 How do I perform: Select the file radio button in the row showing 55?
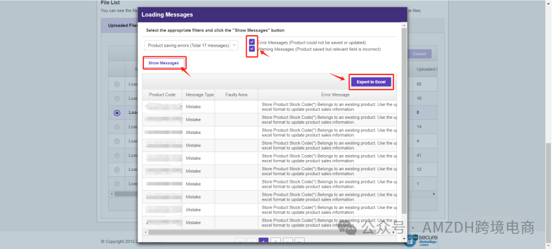tap(117, 85)
